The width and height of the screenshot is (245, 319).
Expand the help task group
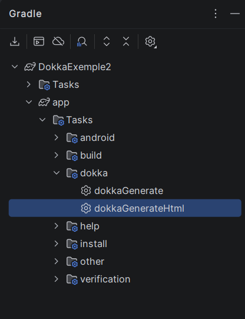[x=57, y=226]
